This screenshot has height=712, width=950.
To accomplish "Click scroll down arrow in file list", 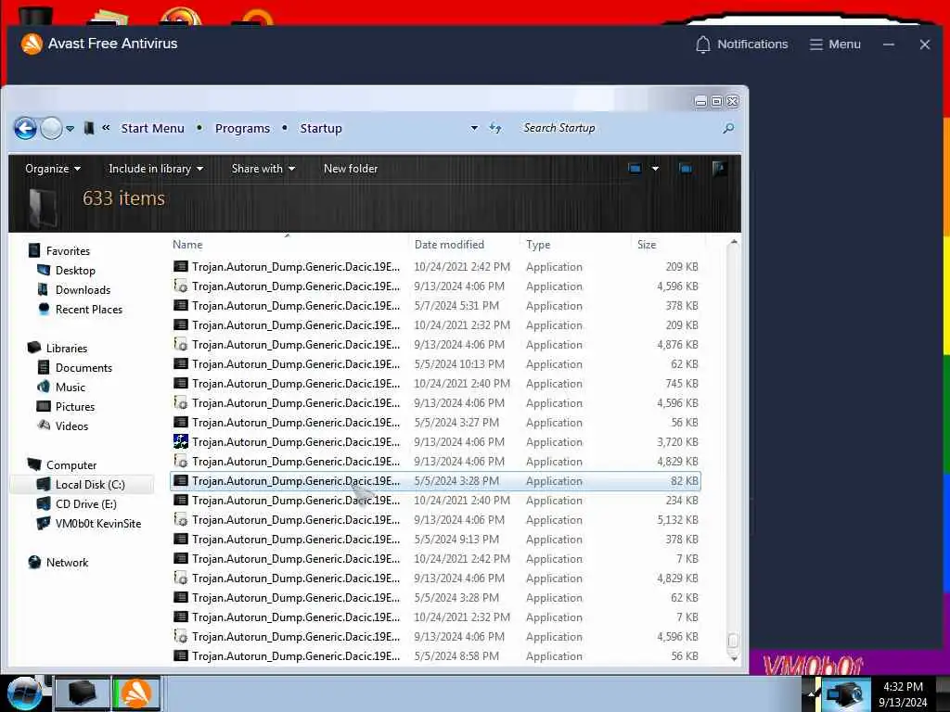I will 734,658.
